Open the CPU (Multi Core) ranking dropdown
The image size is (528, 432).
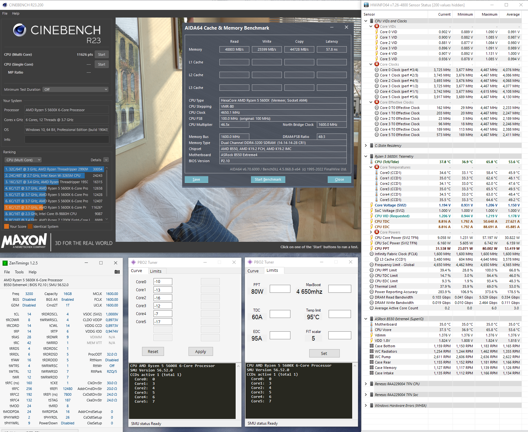click(x=23, y=160)
